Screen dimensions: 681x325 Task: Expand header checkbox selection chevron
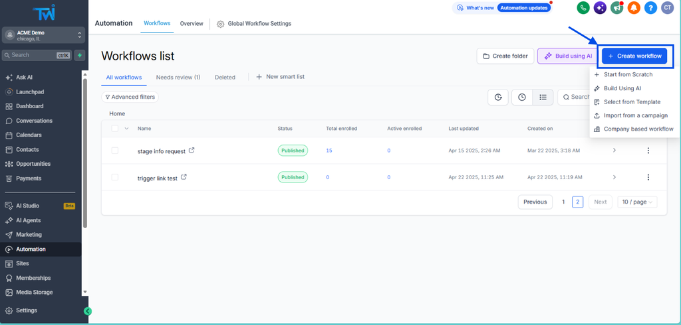pyautogui.click(x=126, y=128)
